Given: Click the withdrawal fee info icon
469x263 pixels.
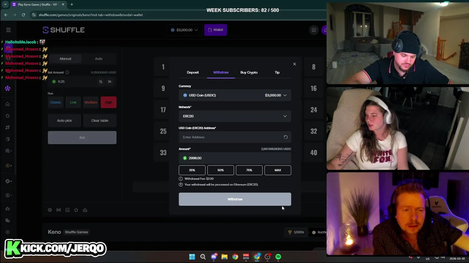Looking at the screenshot, I should click(181, 179).
